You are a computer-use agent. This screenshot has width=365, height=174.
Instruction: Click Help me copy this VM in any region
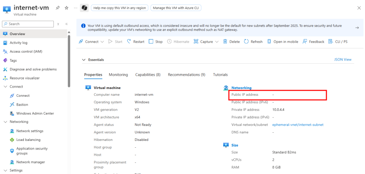tap(120, 8)
